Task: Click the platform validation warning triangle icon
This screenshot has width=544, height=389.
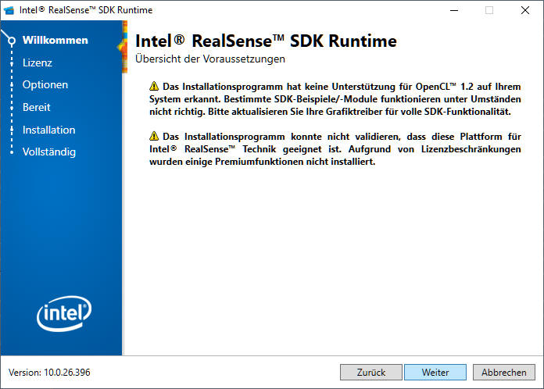Action: tap(154, 136)
